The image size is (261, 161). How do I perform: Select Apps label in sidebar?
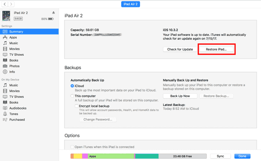[13, 38]
